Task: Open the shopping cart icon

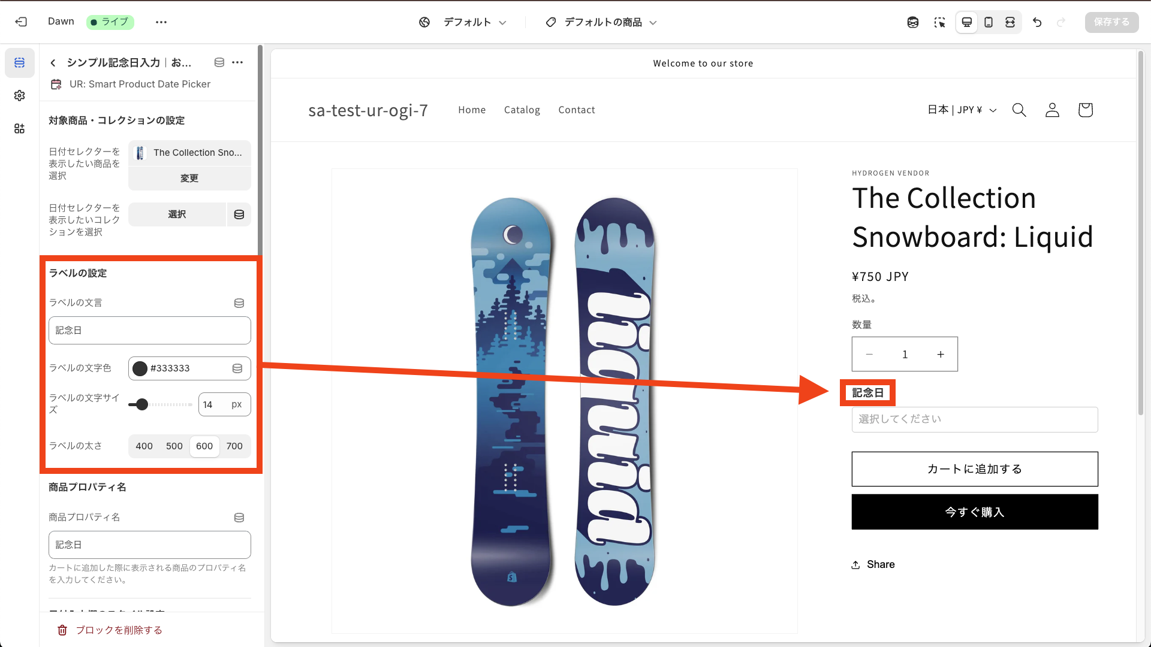Action: pyautogui.click(x=1085, y=110)
